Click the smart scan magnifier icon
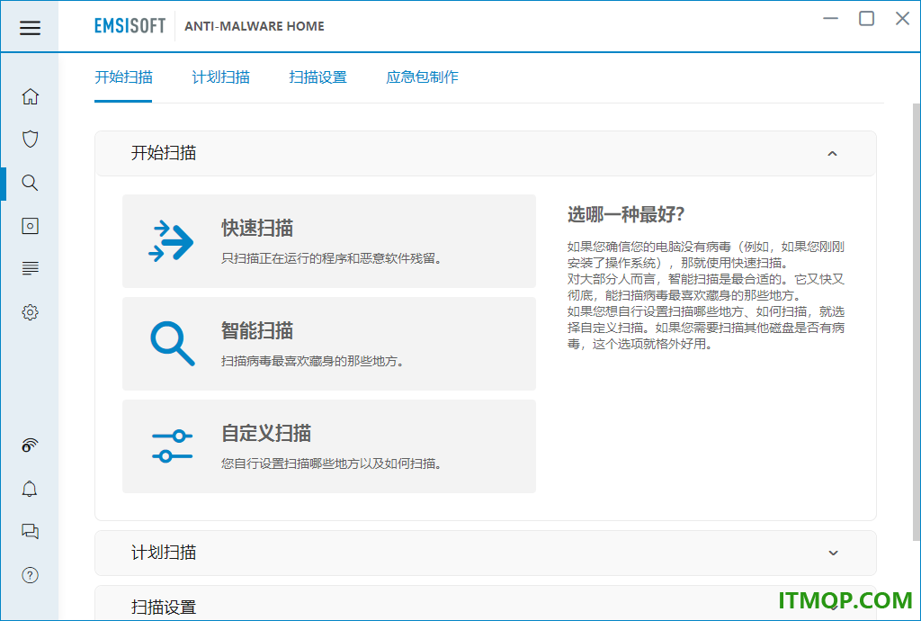921x621 pixels. pos(172,344)
